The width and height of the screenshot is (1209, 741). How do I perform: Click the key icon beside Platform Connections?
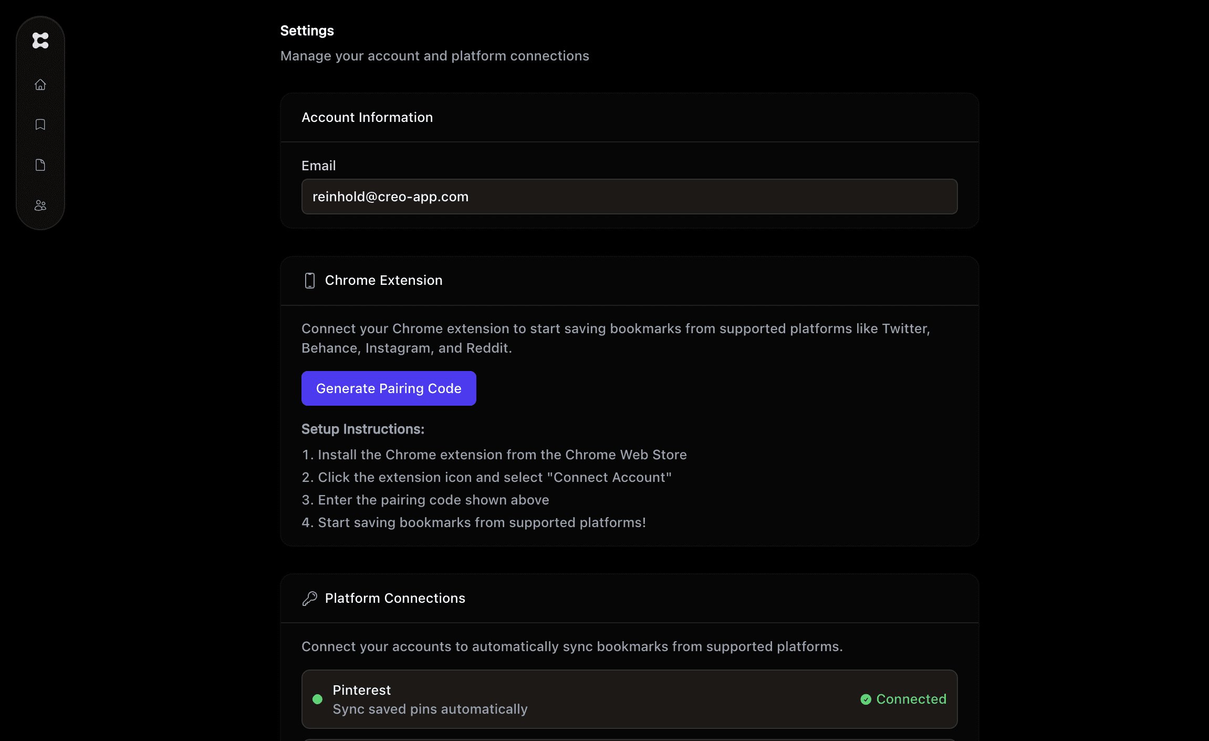click(310, 599)
